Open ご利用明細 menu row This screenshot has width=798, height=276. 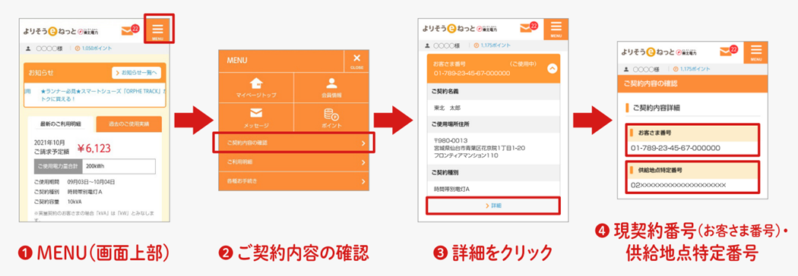coord(294,162)
